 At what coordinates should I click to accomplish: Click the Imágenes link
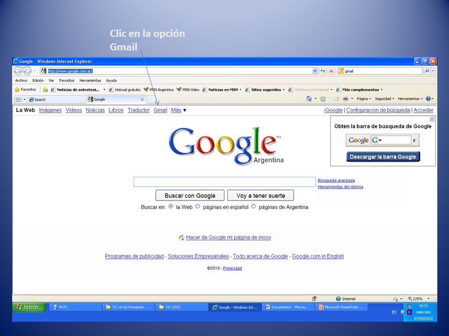point(50,110)
